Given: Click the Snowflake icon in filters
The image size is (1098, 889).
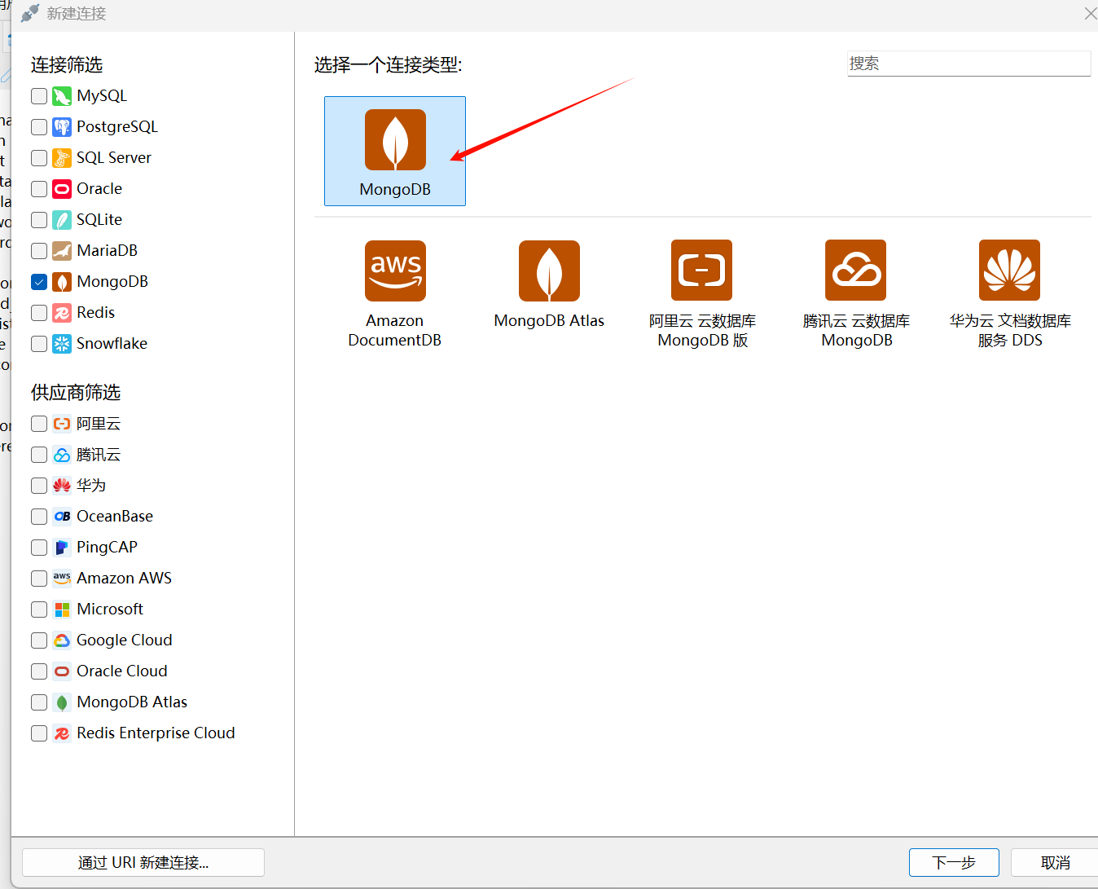Looking at the screenshot, I should (x=62, y=344).
